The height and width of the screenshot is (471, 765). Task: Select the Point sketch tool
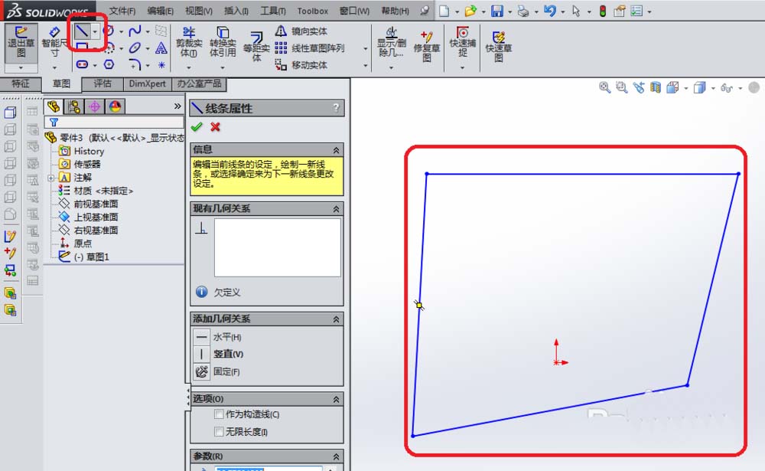tap(161, 64)
